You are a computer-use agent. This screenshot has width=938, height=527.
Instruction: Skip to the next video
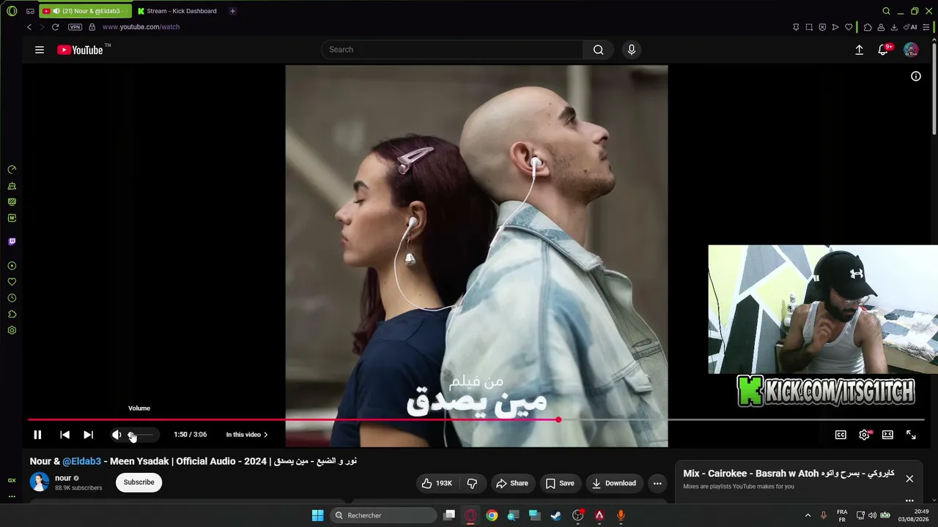pos(88,435)
